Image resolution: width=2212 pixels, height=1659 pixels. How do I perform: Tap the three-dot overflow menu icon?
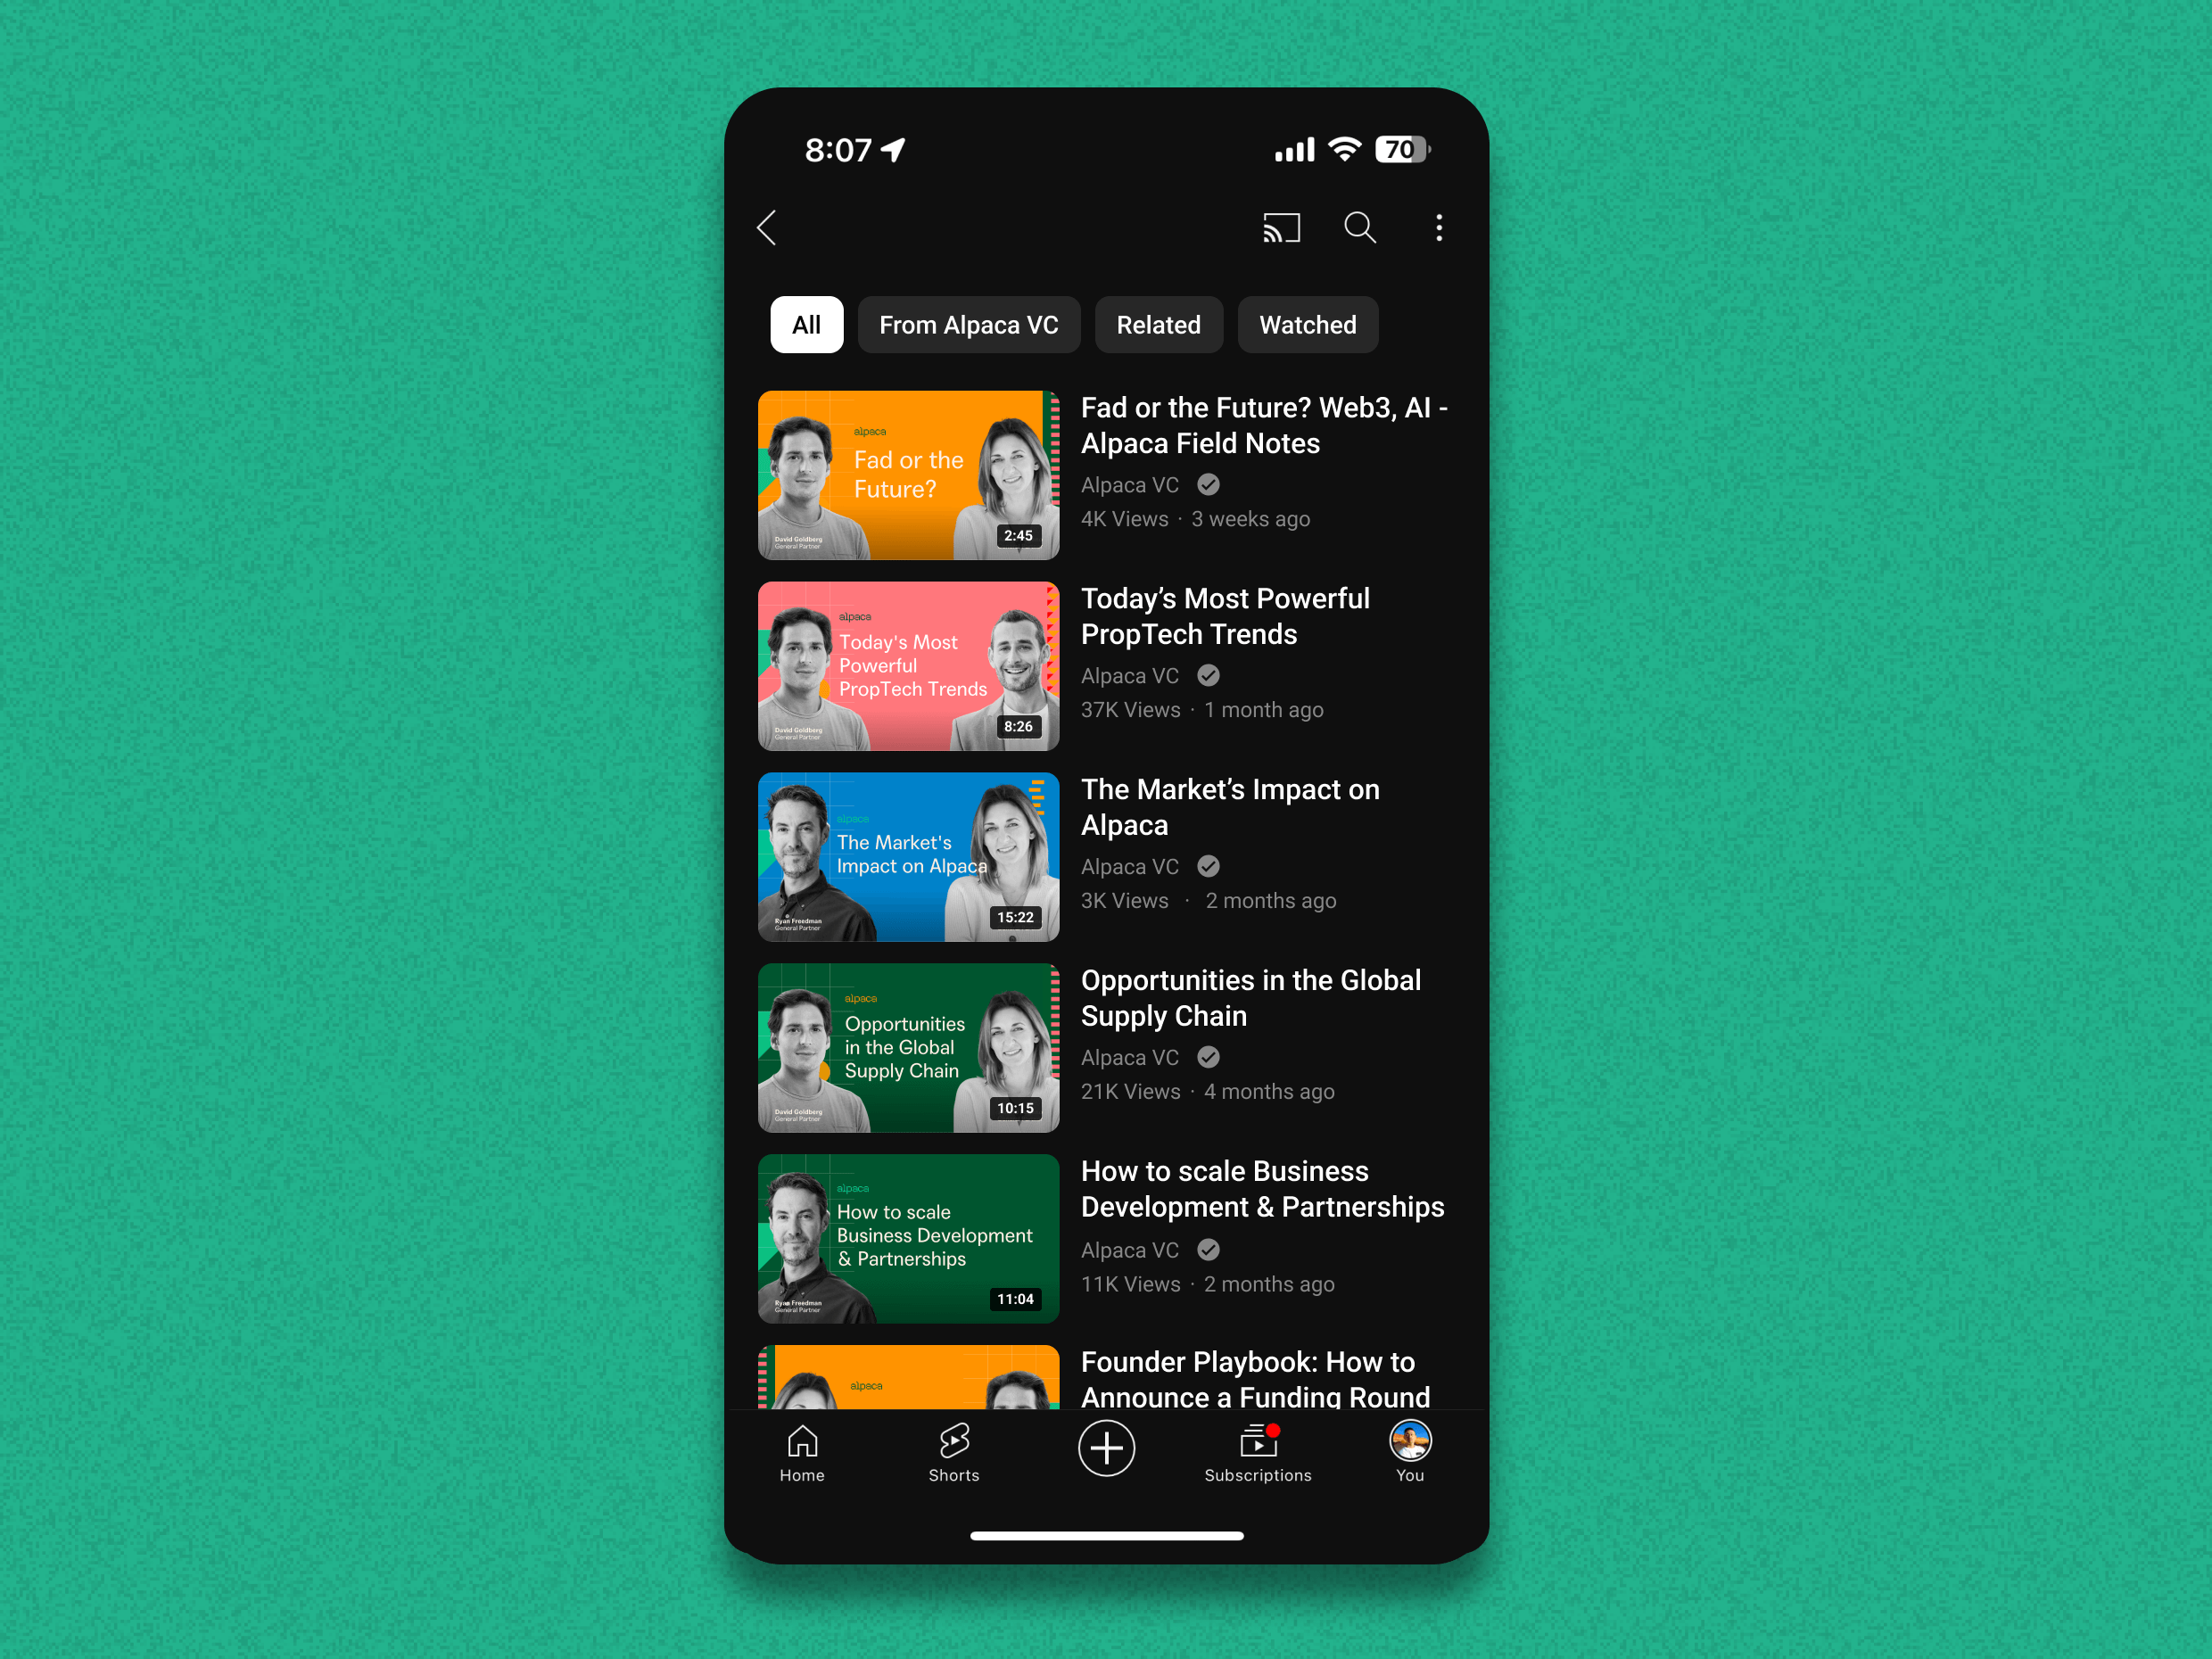[1437, 228]
